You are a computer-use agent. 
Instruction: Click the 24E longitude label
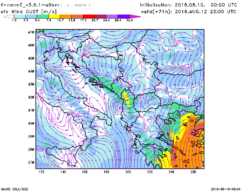pos(172,172)
